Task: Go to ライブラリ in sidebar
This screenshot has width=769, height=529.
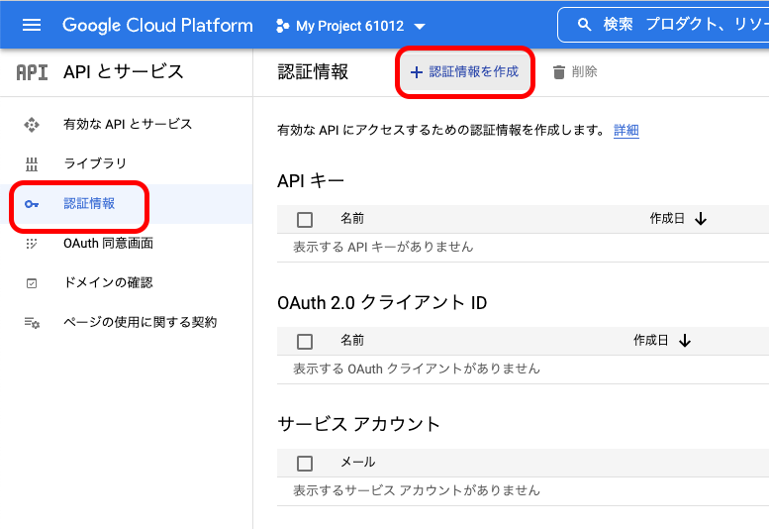Action: 95,163
